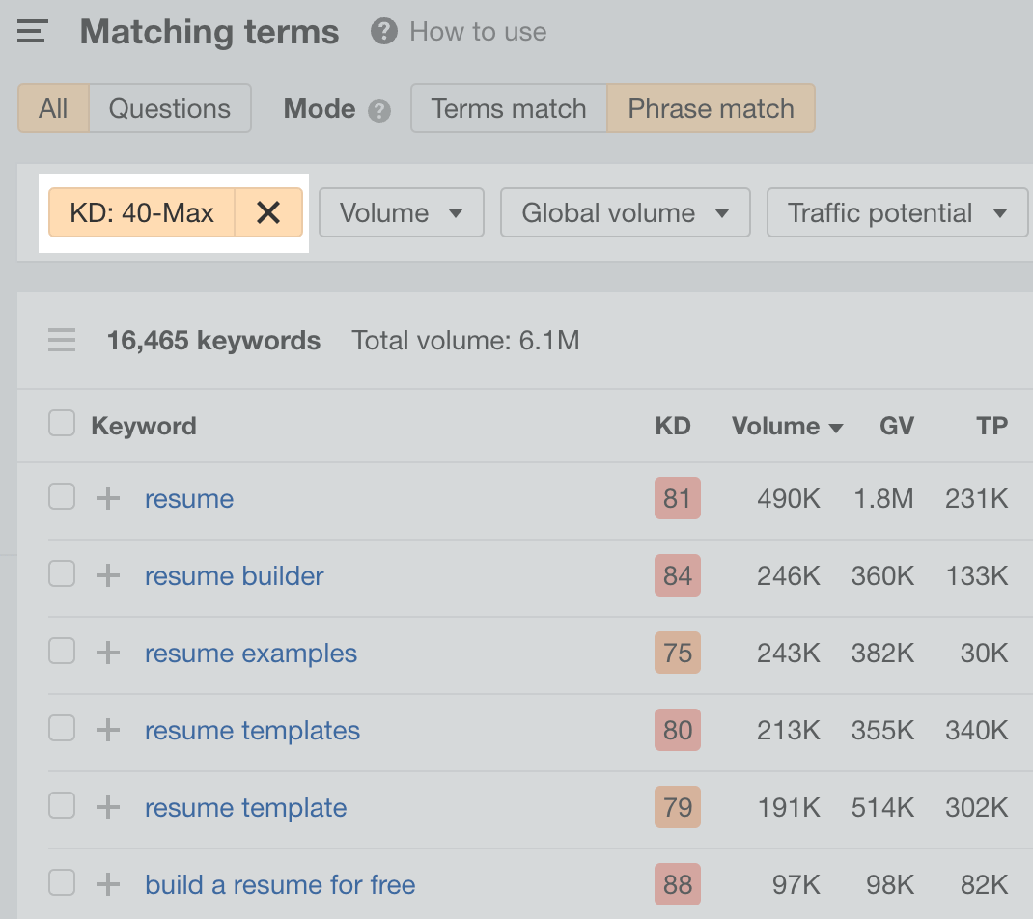Expand details for 'resume templates' keyword
The width and height of the screenshot is (1033, 919).
[106, 730]
